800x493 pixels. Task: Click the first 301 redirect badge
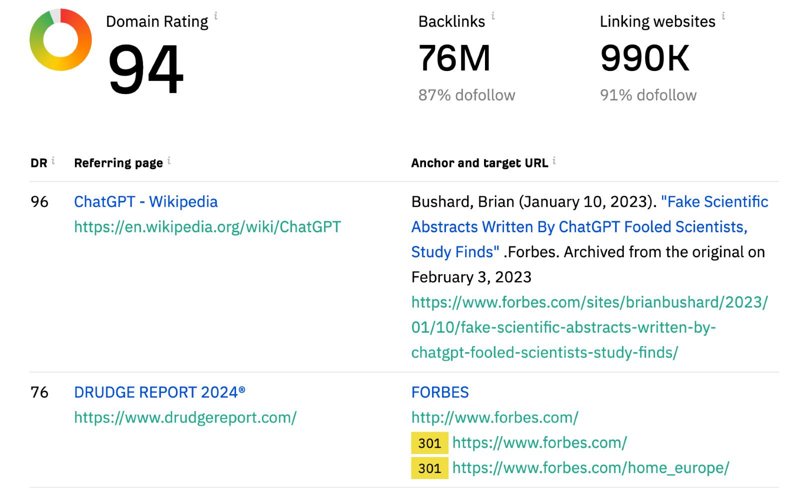coord(429,443)
